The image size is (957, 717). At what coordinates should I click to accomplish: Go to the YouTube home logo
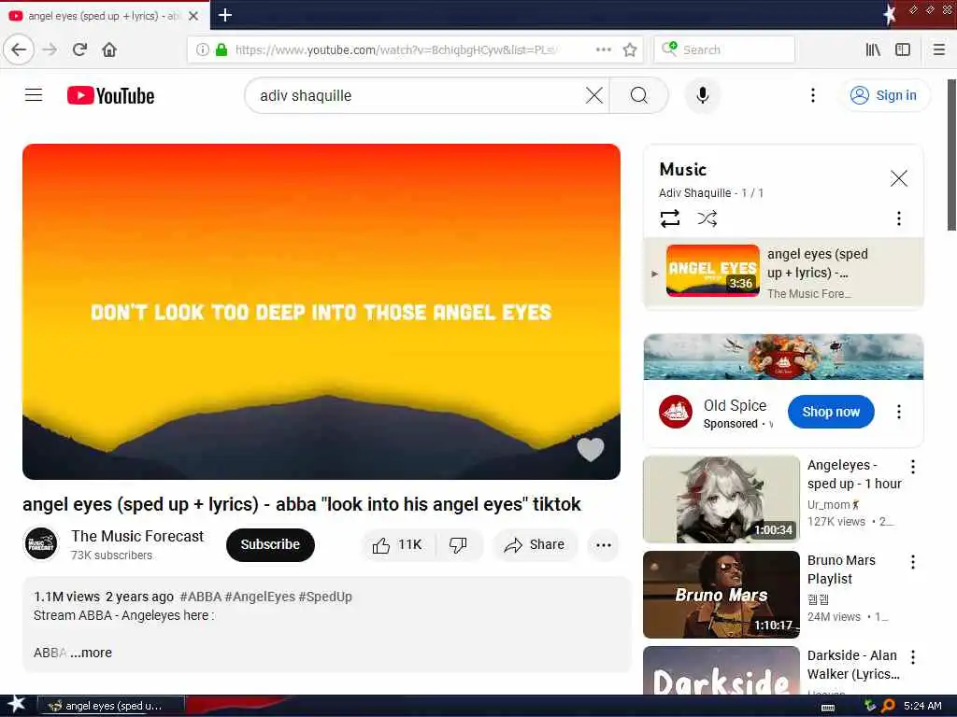point(110,96)
